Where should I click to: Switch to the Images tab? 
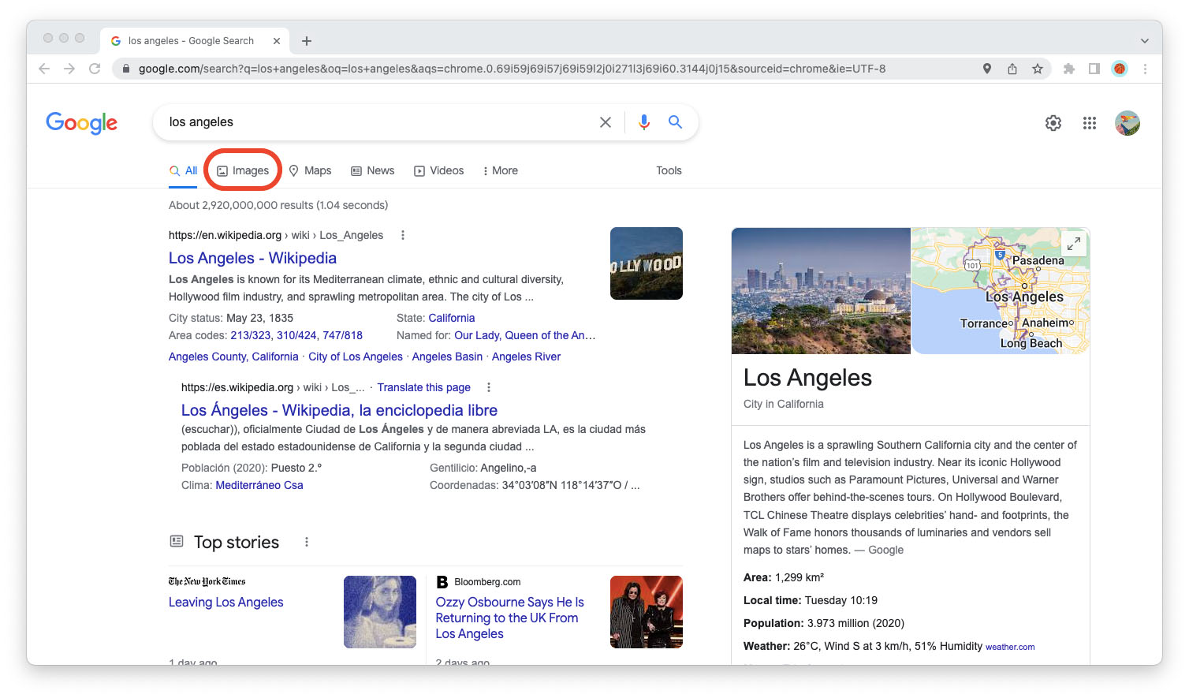pos(243,170)
